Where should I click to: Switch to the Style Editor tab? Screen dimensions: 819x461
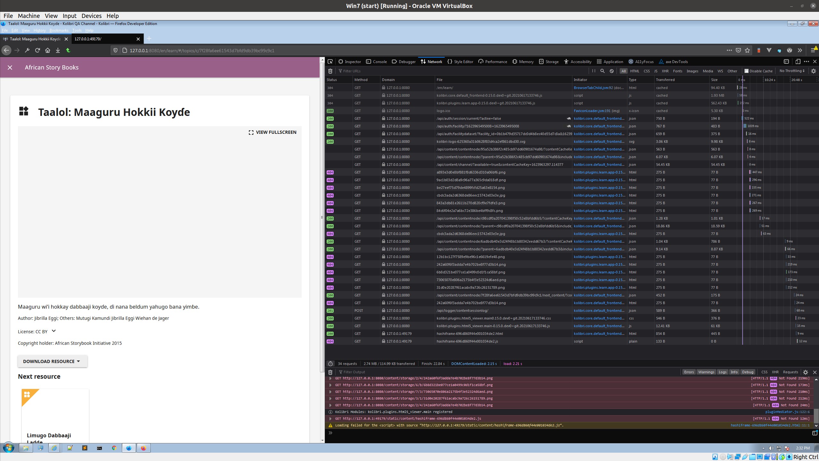460,61
